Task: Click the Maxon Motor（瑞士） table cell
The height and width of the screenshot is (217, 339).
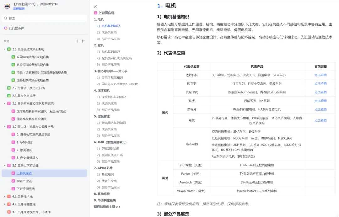Action: pyautogui.click(x=192, y=191)
